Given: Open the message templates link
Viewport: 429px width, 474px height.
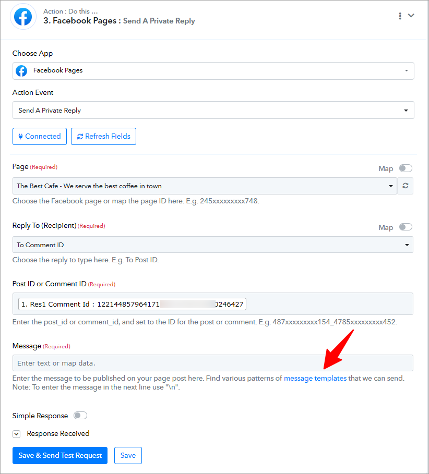Looking at the screenshot, I should click(315, 378).
